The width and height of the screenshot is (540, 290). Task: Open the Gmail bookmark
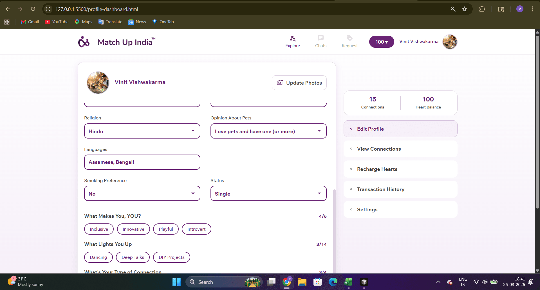click(x=30, y=22)
